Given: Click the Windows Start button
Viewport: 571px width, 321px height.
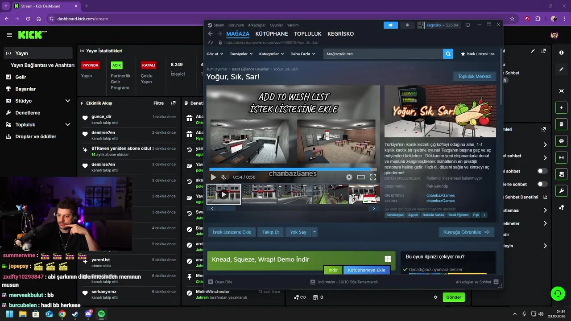Looking at the screenshot, I should pyautogui.click(x=9, y=314).
